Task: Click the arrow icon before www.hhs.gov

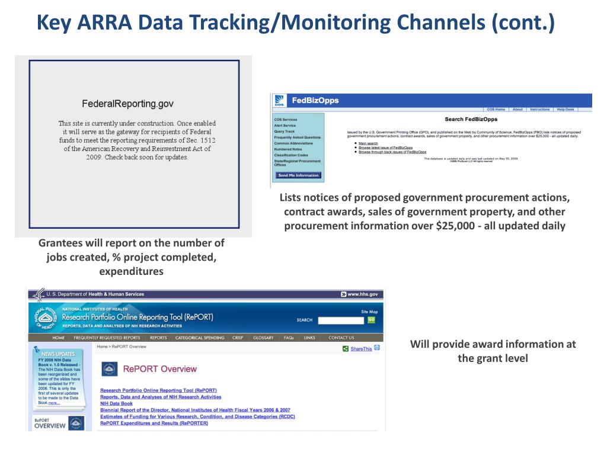Action: click(343, 294)
